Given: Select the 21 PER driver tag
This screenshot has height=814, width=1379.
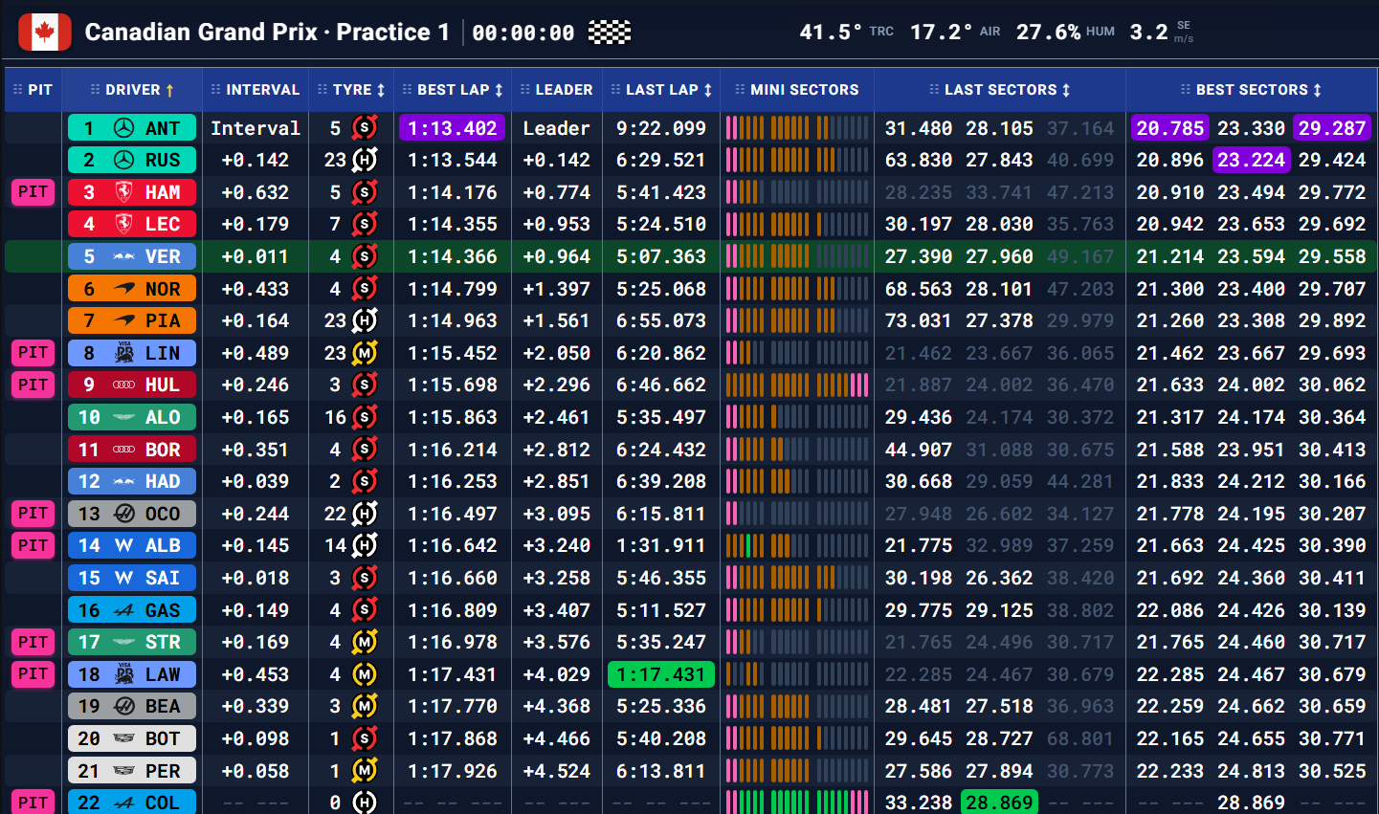Looking at the screenshot, I should tap(132, 771).
